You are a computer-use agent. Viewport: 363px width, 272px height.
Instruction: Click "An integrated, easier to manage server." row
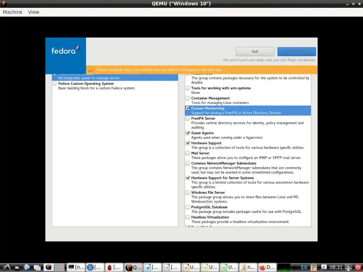[115, 78]
